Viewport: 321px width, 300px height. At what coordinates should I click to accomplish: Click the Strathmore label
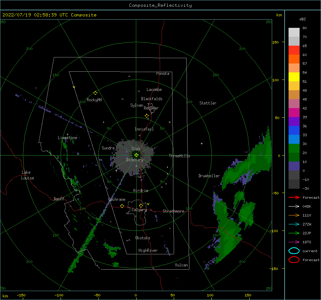[173, 211]
